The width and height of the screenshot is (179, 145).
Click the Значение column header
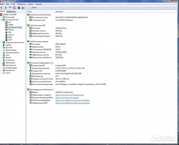pos(59,12)
